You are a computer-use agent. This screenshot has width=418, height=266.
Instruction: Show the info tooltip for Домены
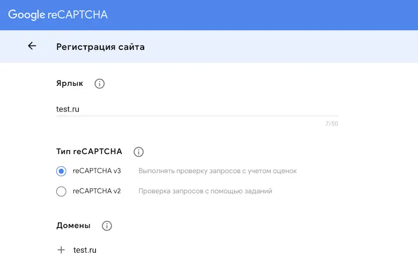[107, 226]
